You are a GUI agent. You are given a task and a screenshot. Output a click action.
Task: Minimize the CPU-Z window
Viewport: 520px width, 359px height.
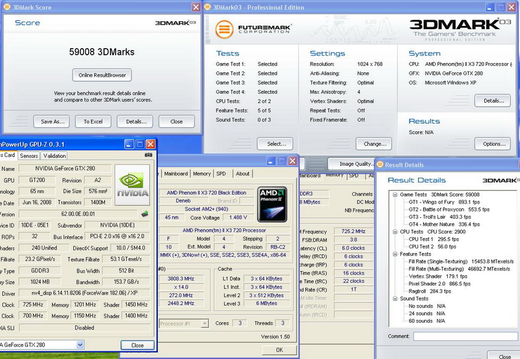271,161
